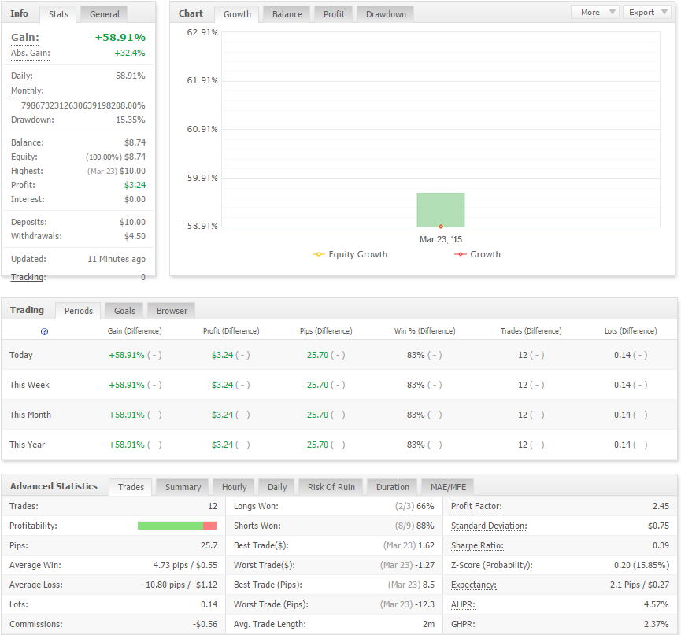
Task: Click the 11 Minutes ago updated value
Action: tap(117, 259)
